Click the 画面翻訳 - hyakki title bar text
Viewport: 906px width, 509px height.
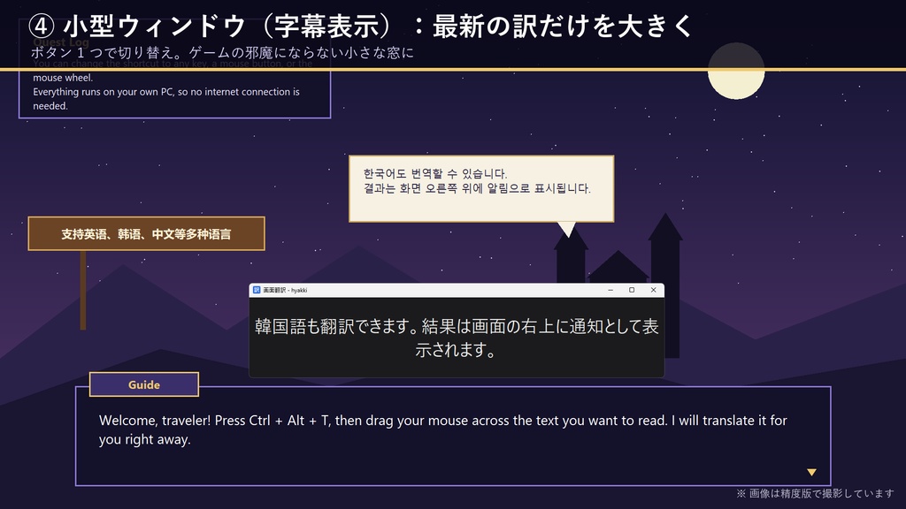point(285,290)
